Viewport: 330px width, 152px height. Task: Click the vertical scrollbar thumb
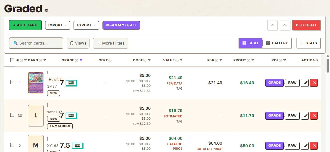click(x=328, y=66)
